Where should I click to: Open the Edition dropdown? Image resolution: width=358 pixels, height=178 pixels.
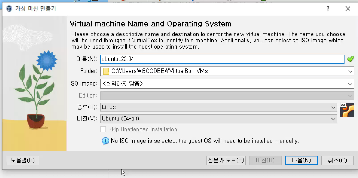coord(227,95)
